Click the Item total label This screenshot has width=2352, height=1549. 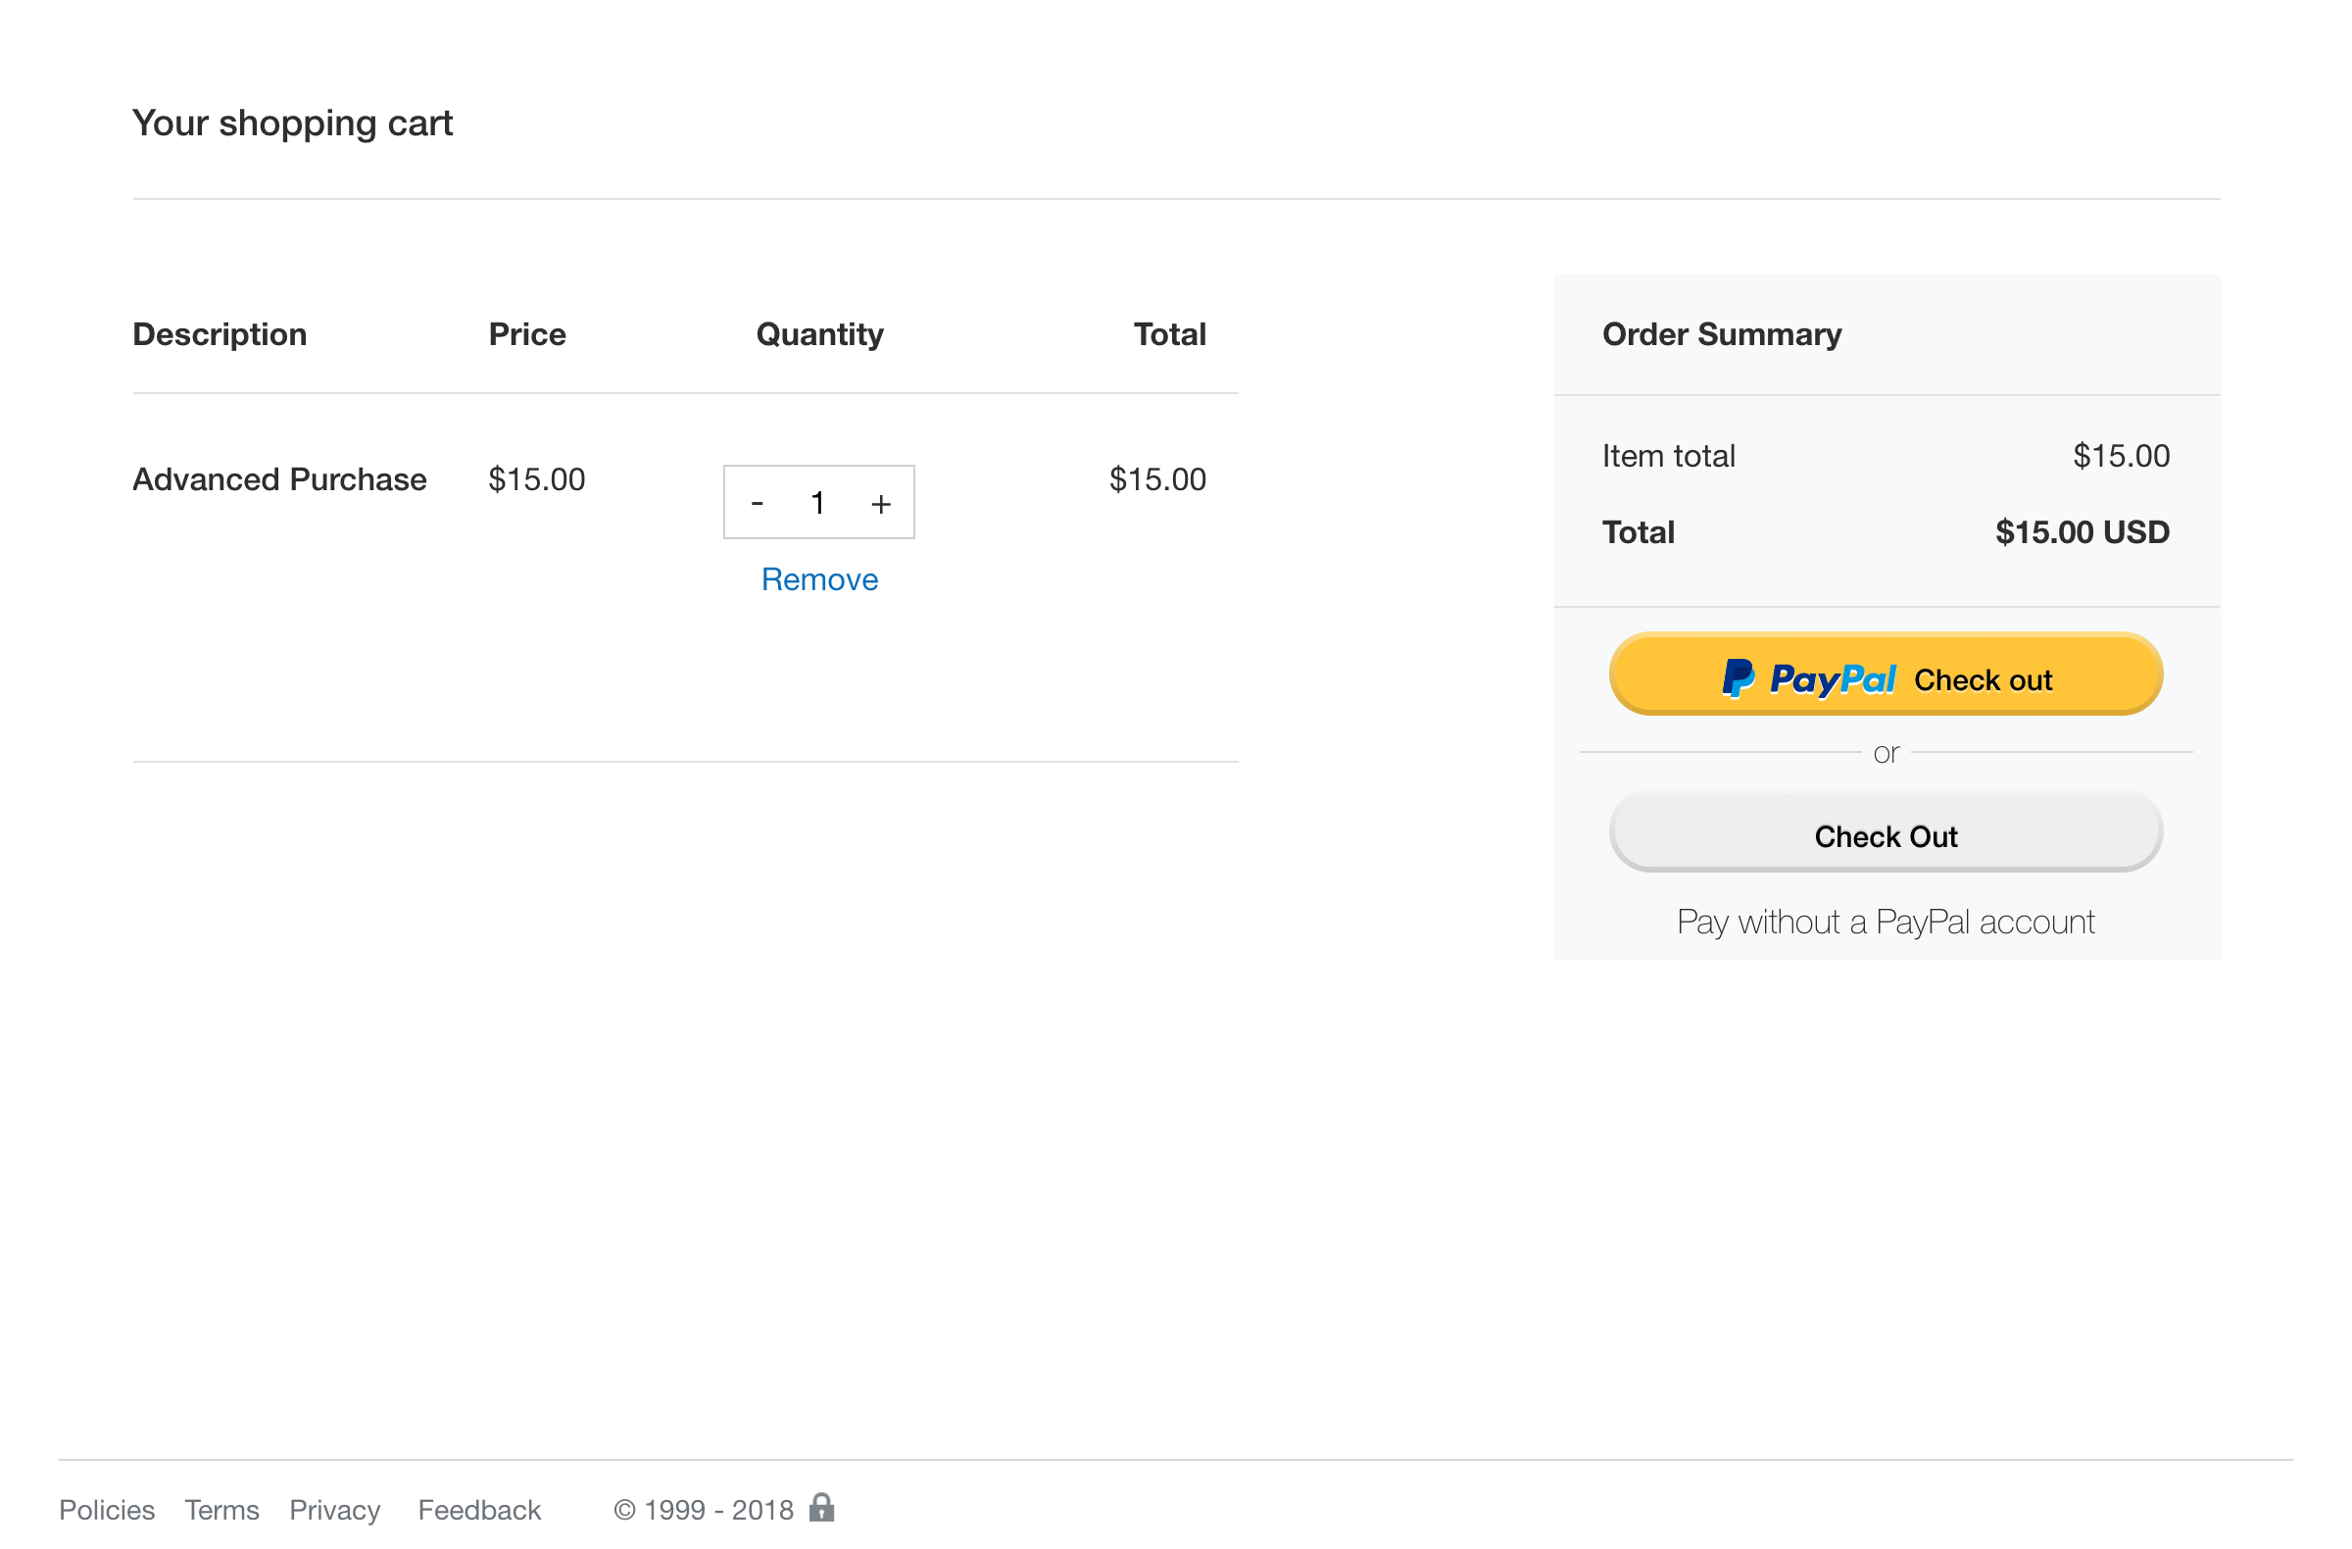click(x=1668, y=456)
